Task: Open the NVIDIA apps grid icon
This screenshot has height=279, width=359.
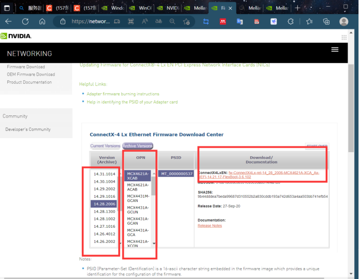Action: coord(344,37)
